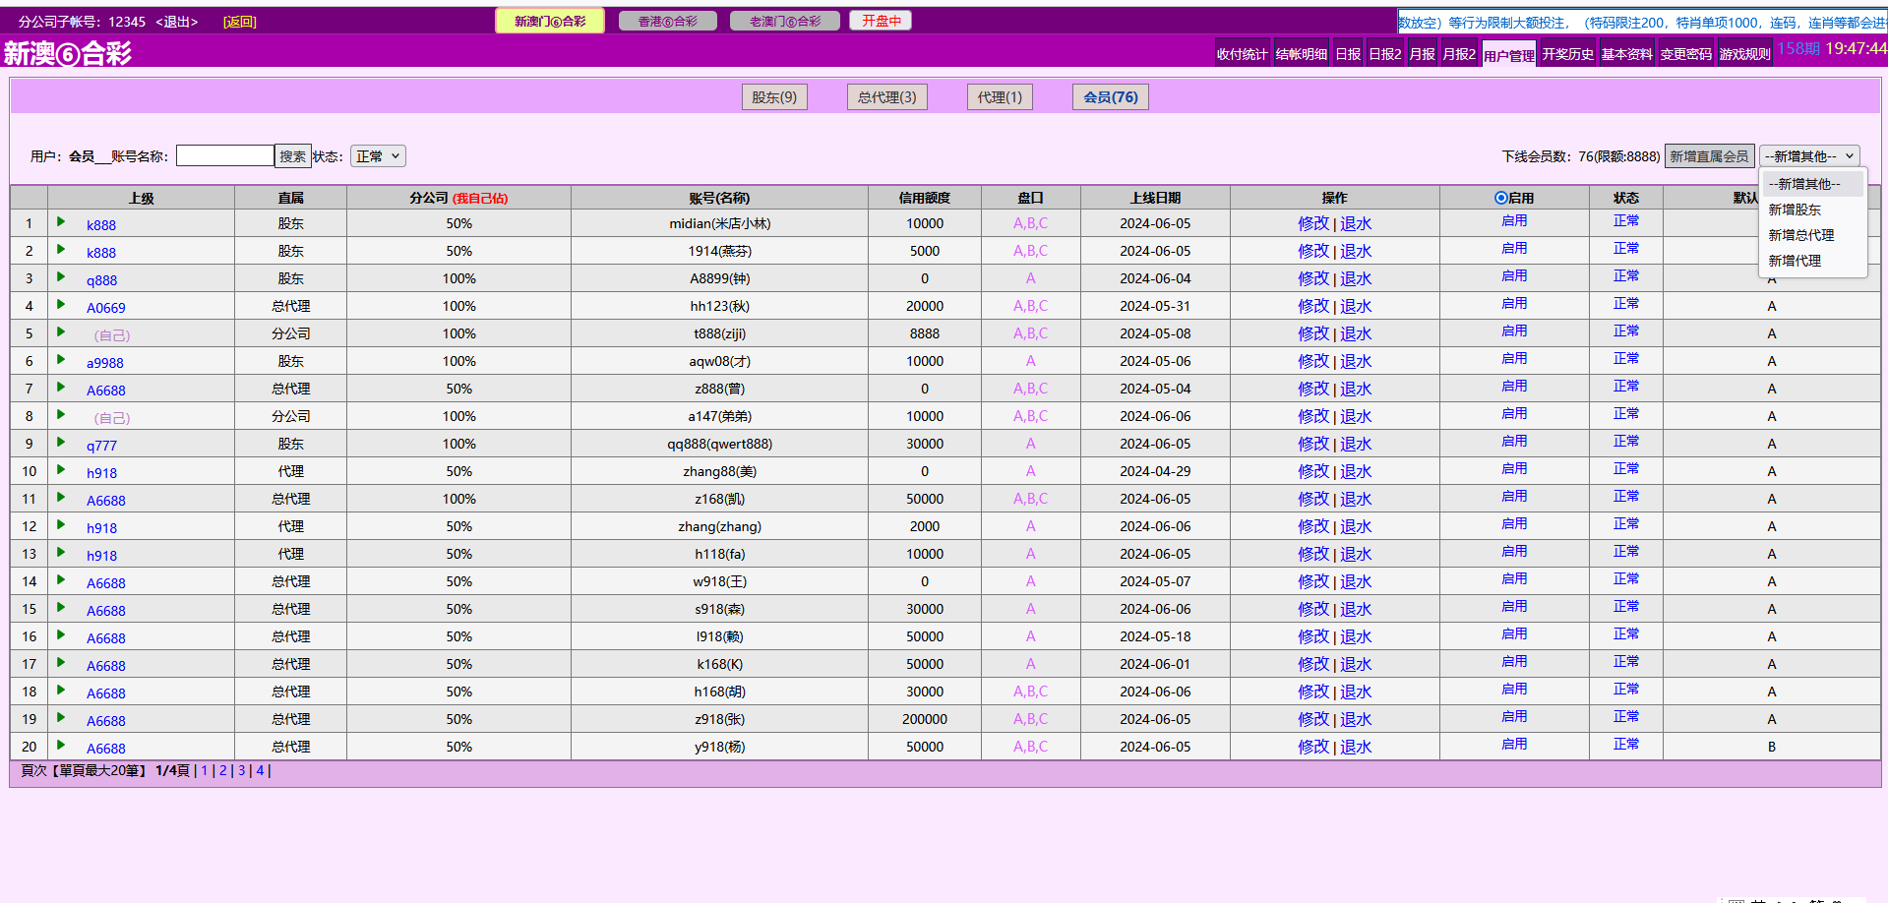Open the 状态 正常 dropdown
The image size is (1888, 903).
tap(378, 156)
